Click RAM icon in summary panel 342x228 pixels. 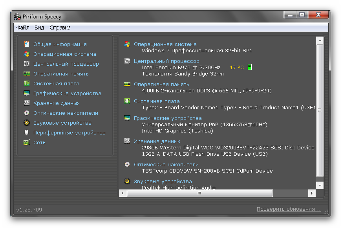[127, 84]
